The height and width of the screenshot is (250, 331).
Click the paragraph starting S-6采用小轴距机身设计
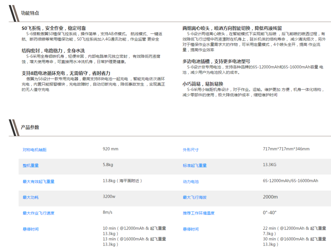point(253,92)
